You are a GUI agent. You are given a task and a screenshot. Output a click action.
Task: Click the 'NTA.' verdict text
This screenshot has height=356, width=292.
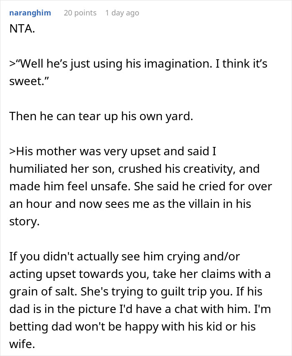pos(22,29)
